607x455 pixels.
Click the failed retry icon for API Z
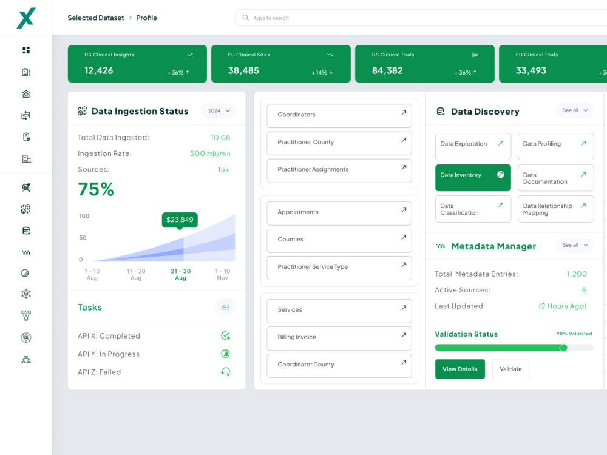(225, 372)
